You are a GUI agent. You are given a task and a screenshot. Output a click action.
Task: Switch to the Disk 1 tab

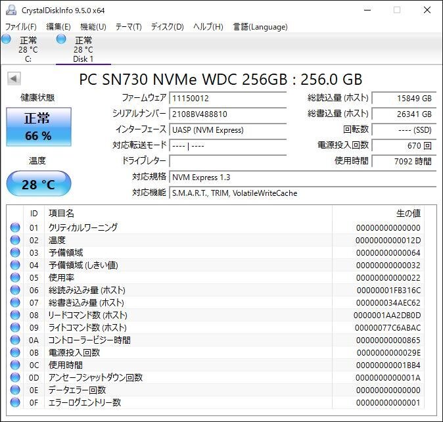pyautogui.click(x=83, y=49)
